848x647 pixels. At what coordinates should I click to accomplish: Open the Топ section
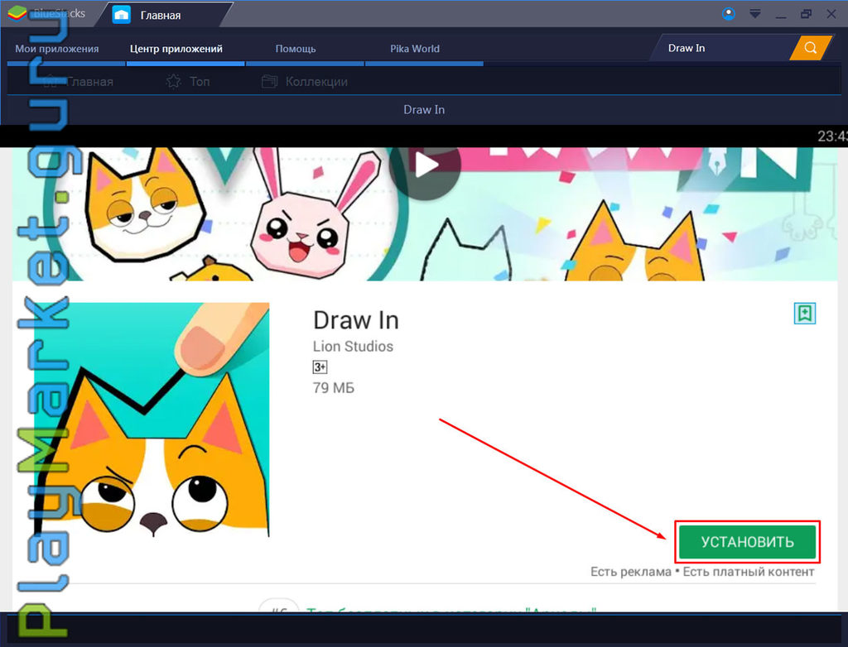tap(188, 82)
